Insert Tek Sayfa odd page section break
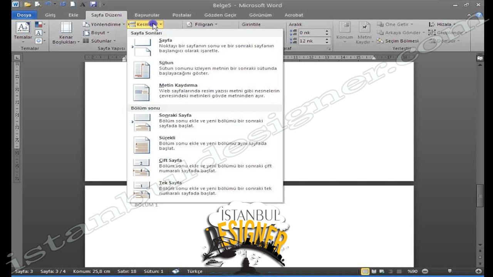493x277 pixels. pos(205,189)
